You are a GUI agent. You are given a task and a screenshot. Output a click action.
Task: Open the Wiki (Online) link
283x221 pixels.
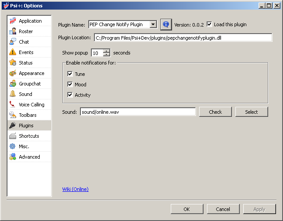(x=75, y=189)
